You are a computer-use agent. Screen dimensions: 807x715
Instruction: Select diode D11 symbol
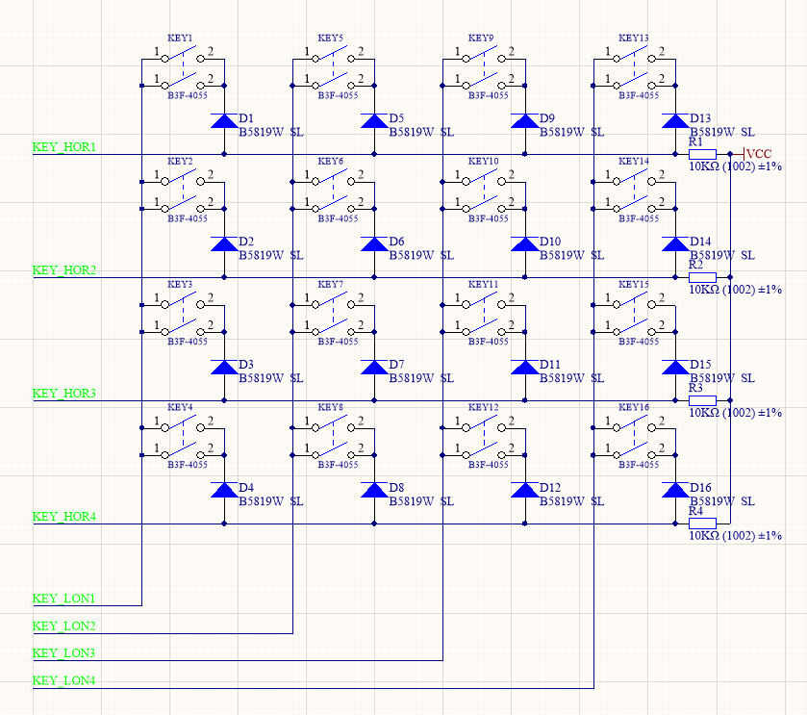[525, 367]
